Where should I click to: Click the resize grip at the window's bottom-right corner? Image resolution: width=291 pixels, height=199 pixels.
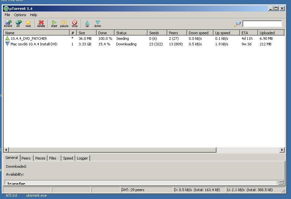[283, 190]
